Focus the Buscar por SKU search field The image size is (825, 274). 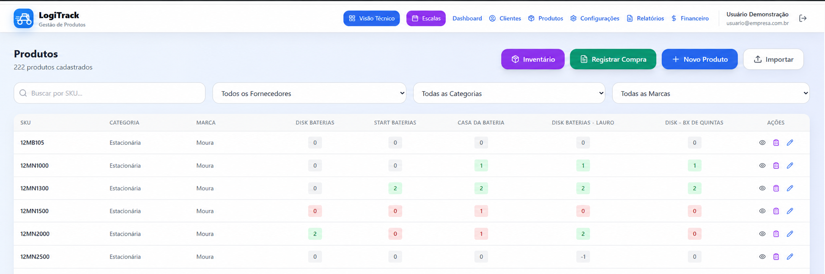pyautogui.click(x=110, y=93)
